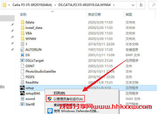Select the DSLicTarget file name

pos(34,61)
